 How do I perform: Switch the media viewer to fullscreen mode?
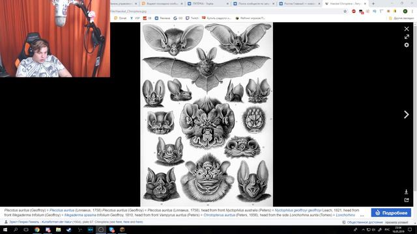407,37
